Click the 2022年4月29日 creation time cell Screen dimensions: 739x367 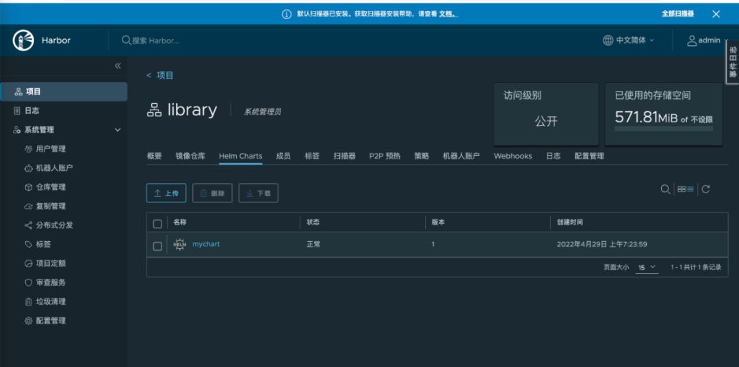pos(602,245)
